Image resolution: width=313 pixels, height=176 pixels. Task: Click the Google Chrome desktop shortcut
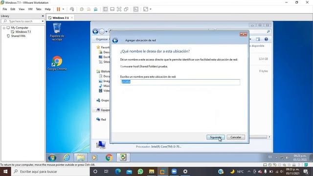pyautogui.click(x=57, y=63)
